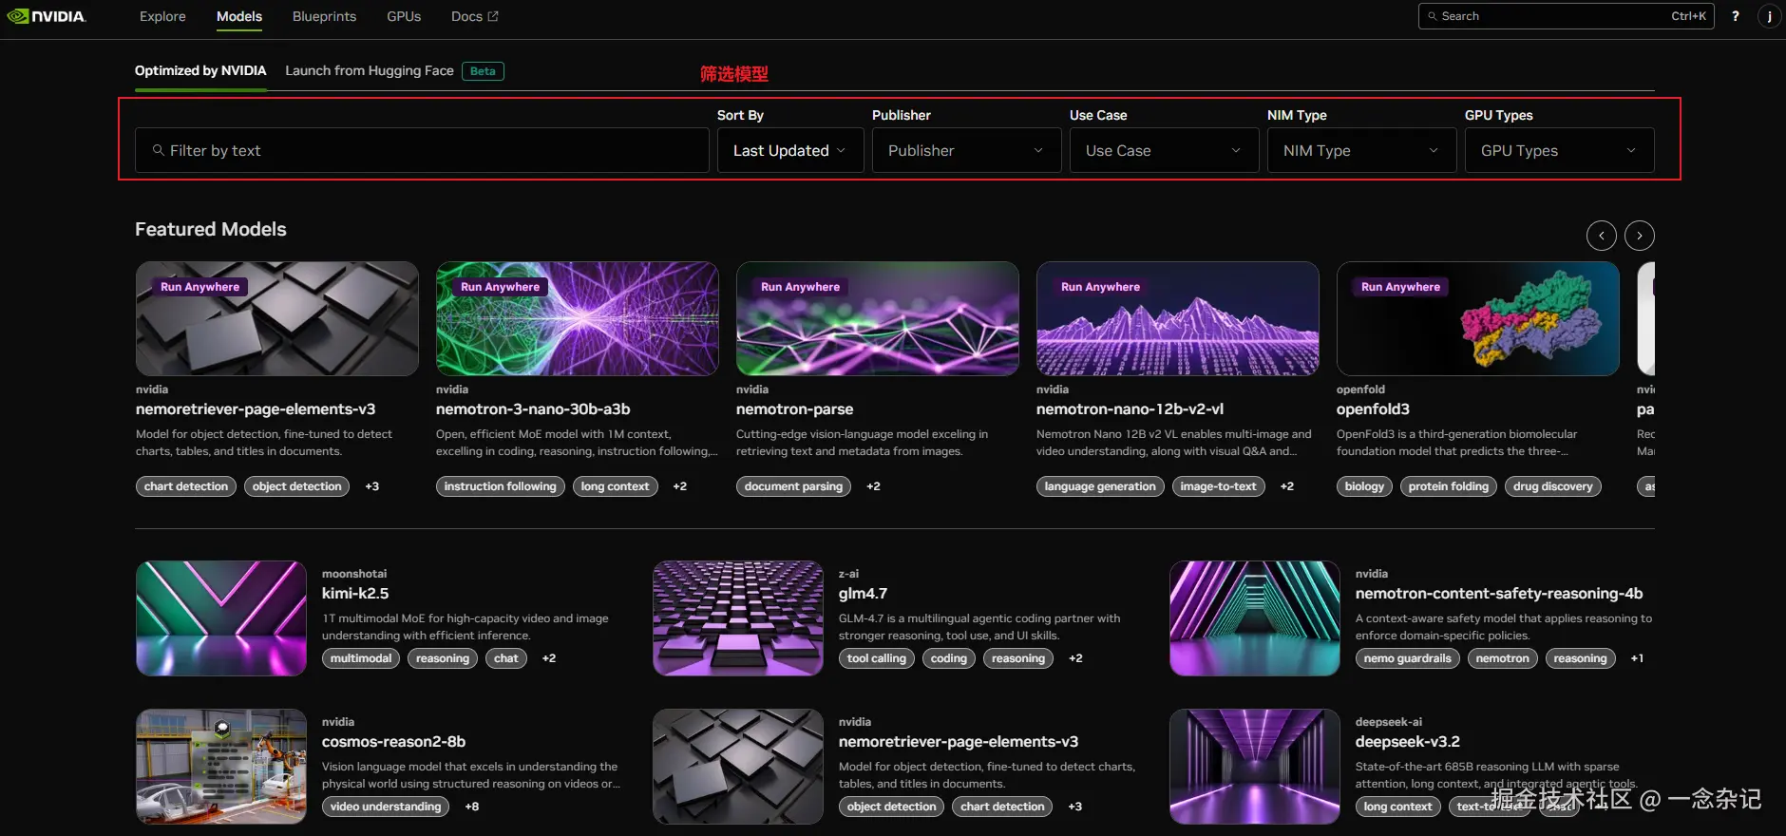This screenshot has height=836, width=1786.
Task: Open the help question mark icon
Action: pyautogui.click(x=1736, y=16)
